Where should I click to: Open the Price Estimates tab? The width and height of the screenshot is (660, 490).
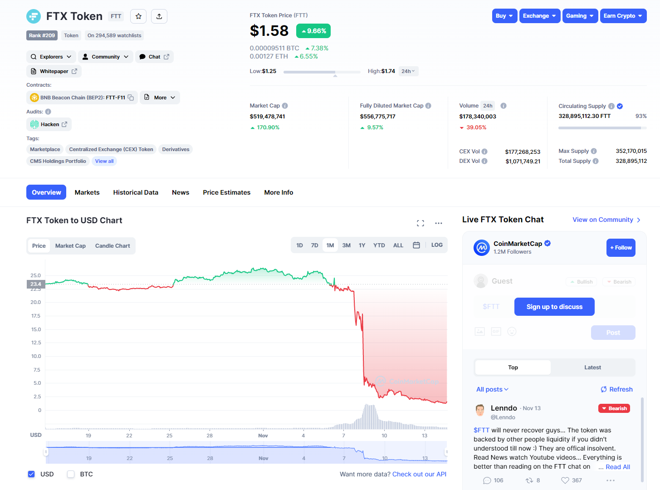click(227, 192)
